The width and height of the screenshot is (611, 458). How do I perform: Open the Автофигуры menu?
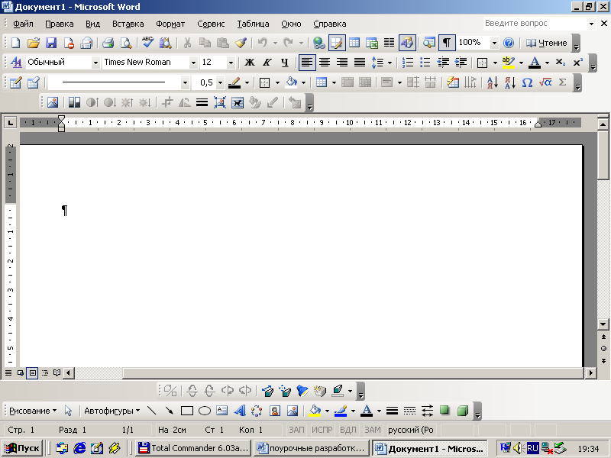point(112,411)
